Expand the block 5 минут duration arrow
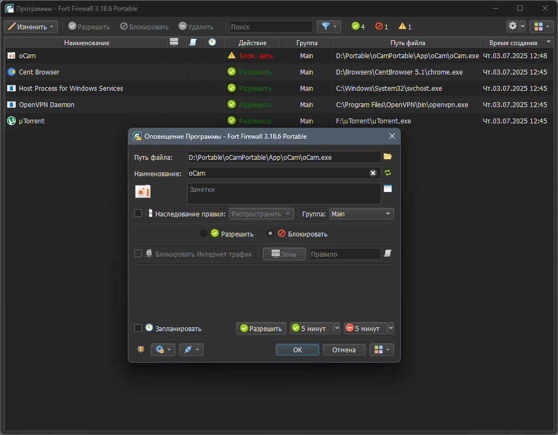Viewport: 558px width, 435px height. coord(390,328)
